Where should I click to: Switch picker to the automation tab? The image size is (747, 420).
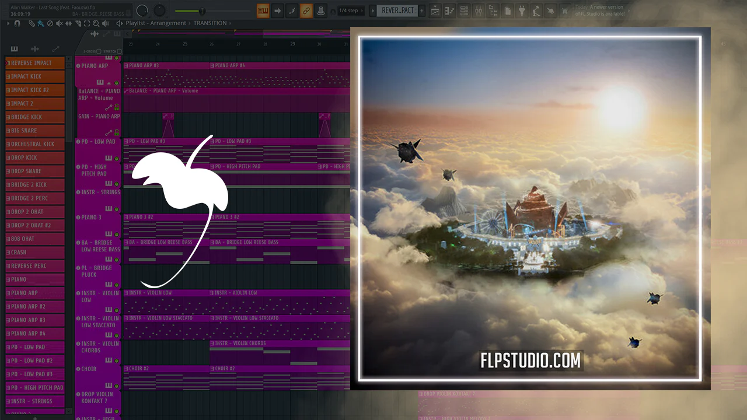55,49
